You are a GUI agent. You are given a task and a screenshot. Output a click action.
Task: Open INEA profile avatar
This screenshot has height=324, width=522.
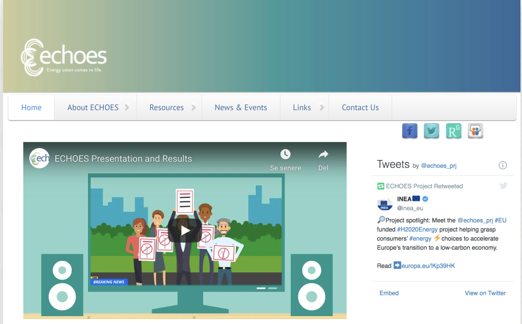[385, 203]
